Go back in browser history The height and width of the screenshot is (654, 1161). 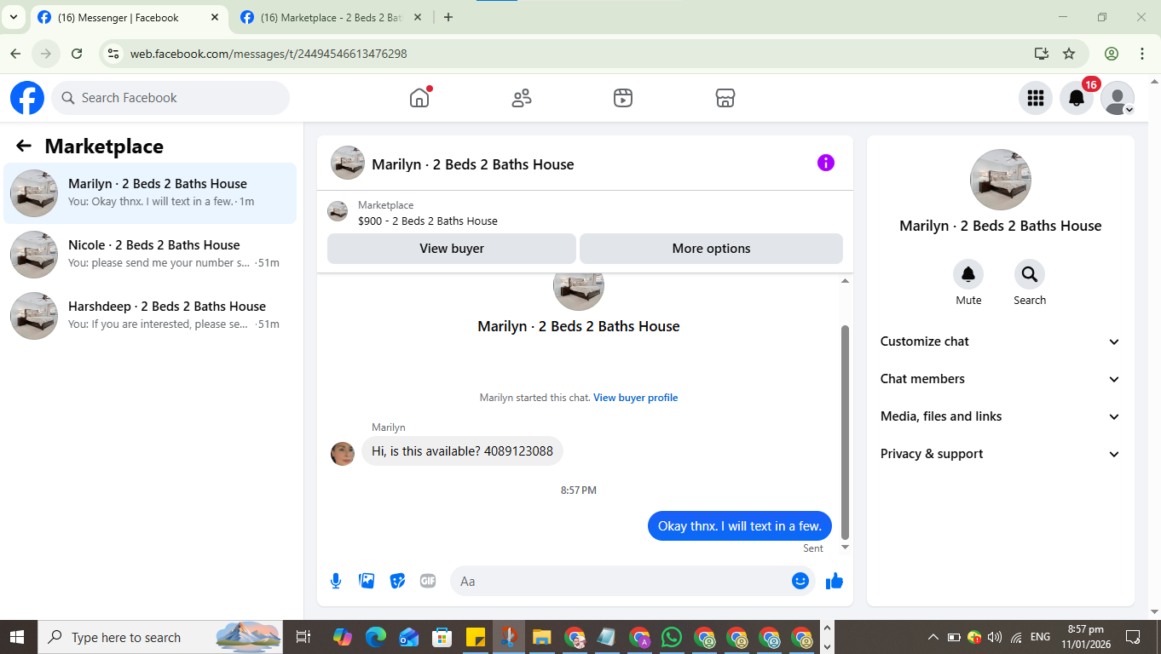15,54
